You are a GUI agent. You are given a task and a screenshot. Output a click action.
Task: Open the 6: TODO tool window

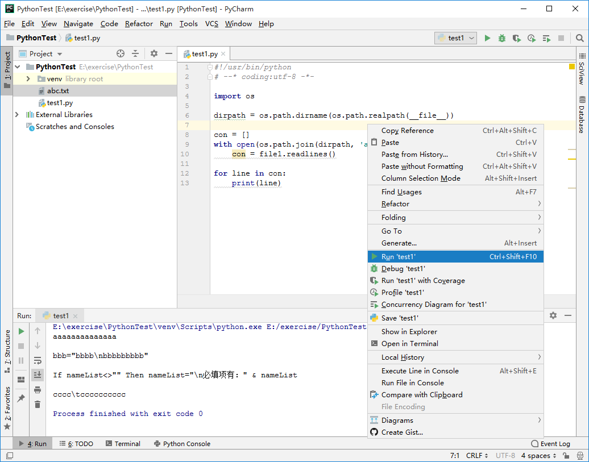(76, 444)
